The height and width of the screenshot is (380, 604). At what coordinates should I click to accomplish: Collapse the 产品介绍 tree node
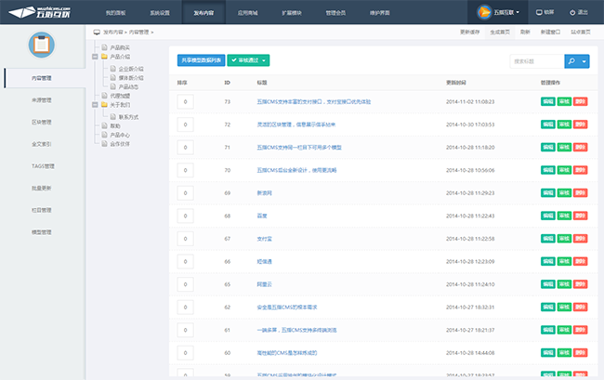pos(97,57)
